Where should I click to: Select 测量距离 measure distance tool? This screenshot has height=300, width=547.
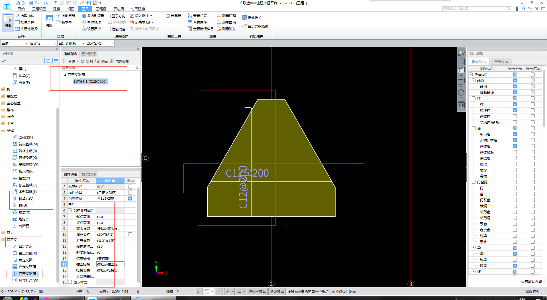pos(226,16)
